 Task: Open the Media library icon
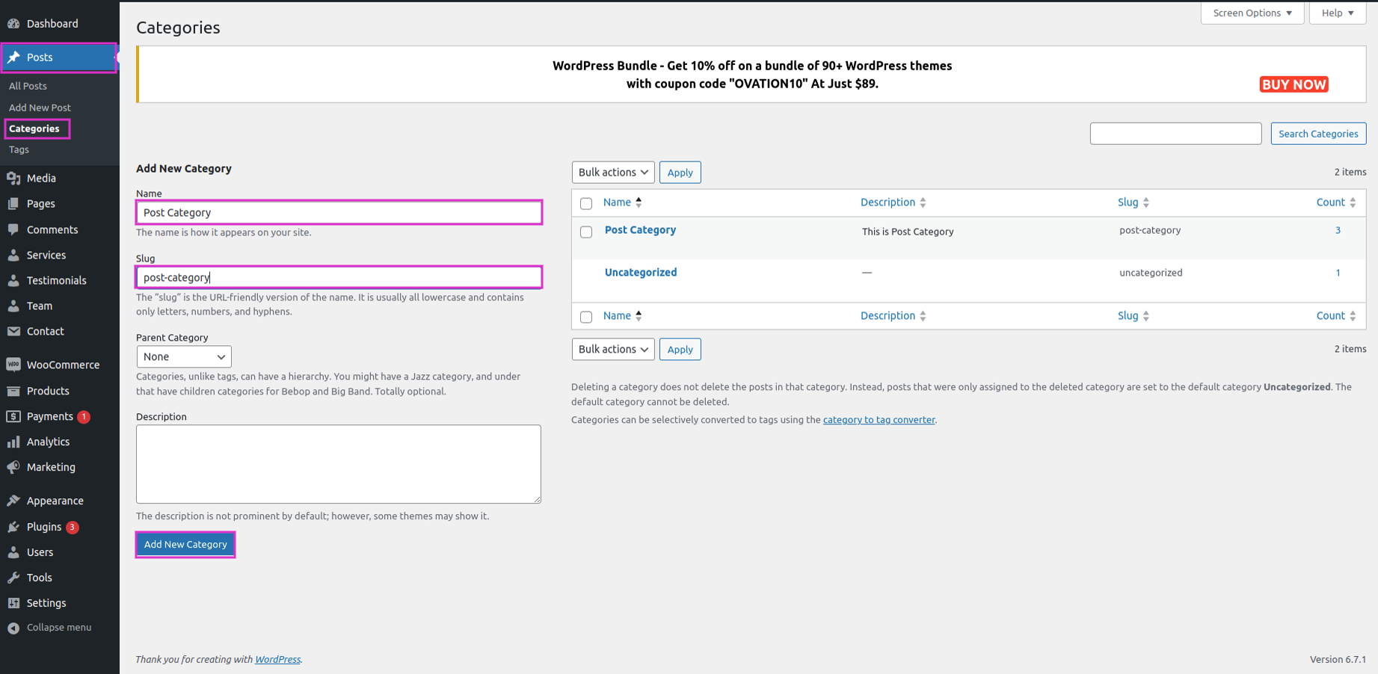click(x=13, y=179)
